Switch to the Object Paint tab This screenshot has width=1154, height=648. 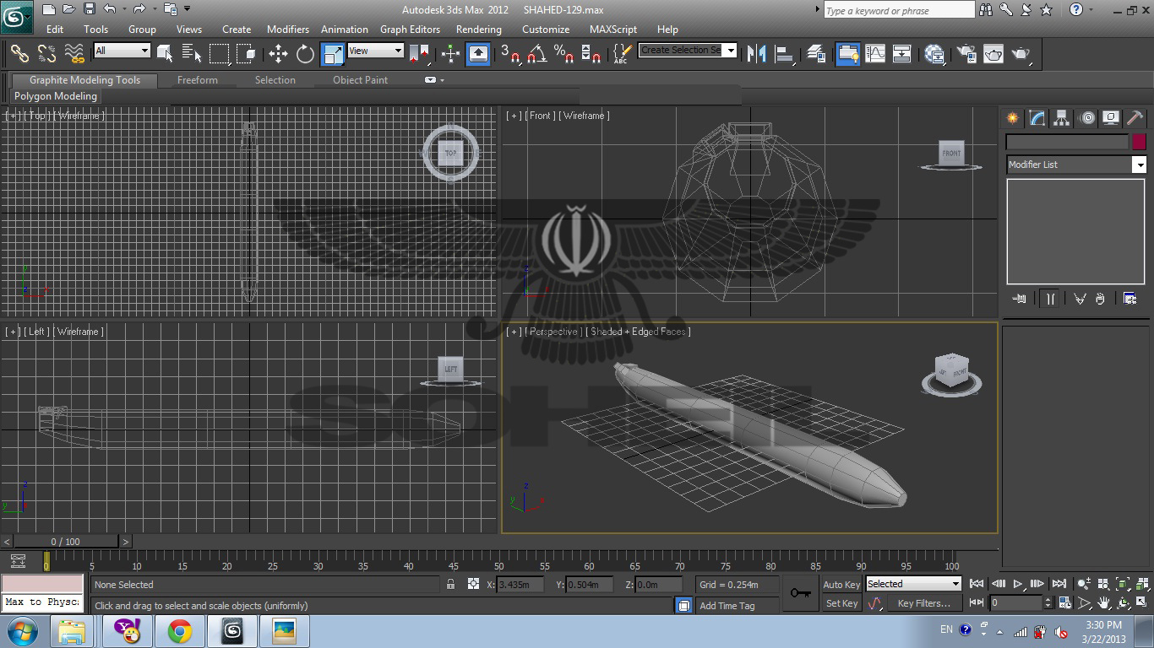tap(360, 80)
